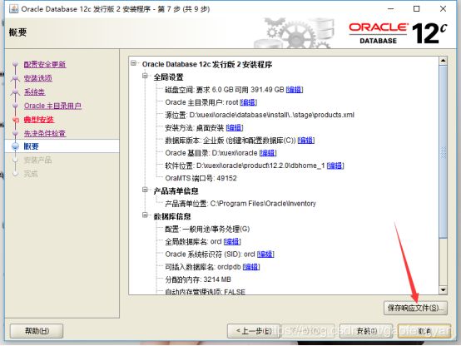The width and height of the screenshot is (461, 346).
Task: Collapse the 全局设置 tree section
Action: click(x=145, y=76)
